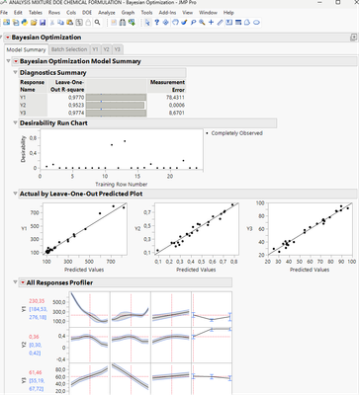Open the Model Summary red triangle menu

pyautogui.click(x=16, y=61)
